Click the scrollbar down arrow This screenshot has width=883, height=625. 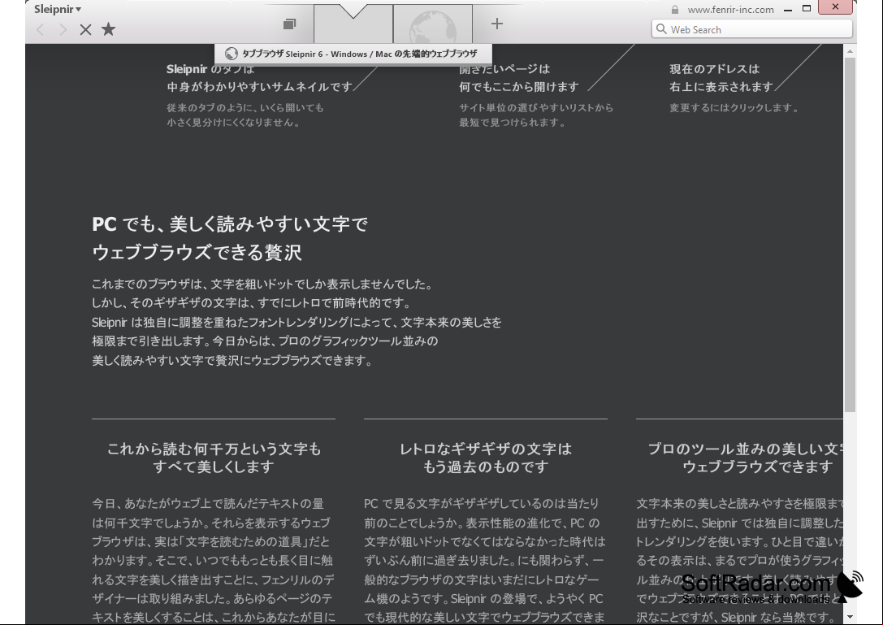pos(850,618)
